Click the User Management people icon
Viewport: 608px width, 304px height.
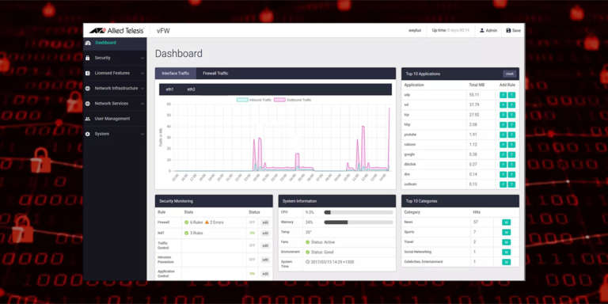click(88, 119)
